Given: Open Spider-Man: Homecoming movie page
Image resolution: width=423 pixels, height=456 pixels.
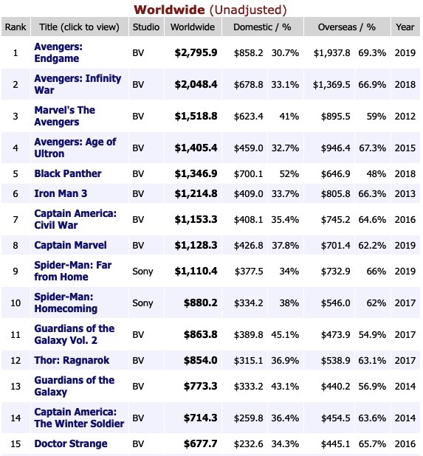Looking at the screenshot, I should 66,303.
